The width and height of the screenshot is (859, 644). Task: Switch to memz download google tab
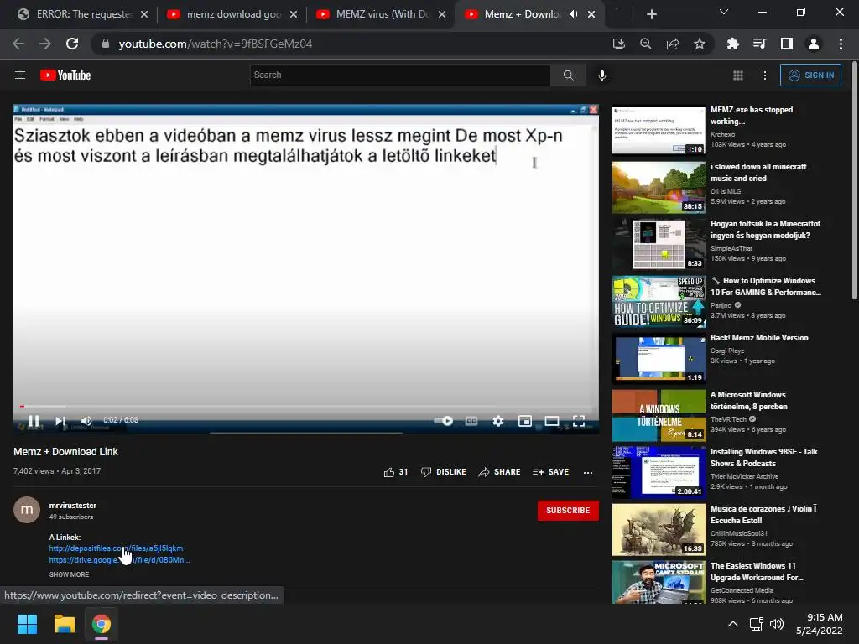pyautogui.click(x=233, y=14)
